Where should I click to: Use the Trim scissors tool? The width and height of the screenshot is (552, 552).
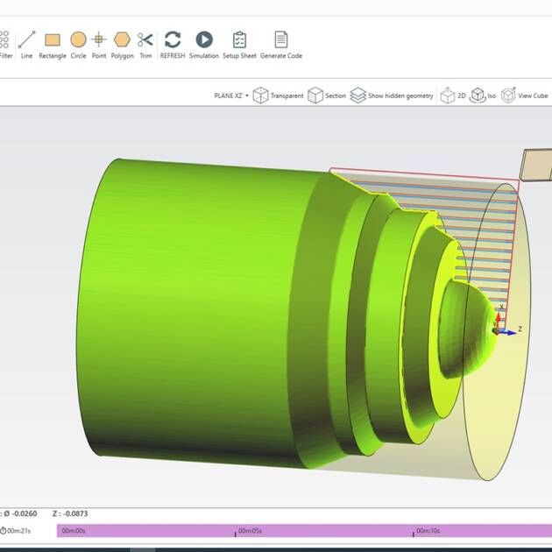pyautogui.click(x=145, y=40)
